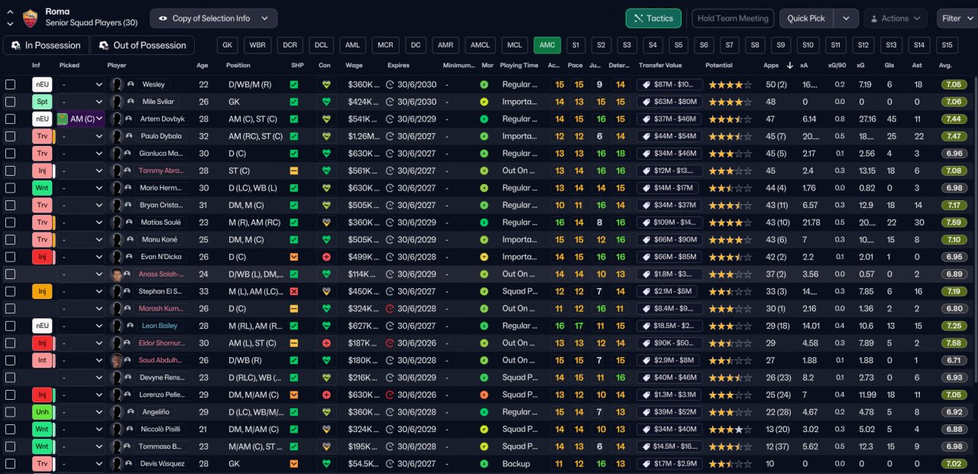Viewport: 978px width, 474px height.
Task: Click the eye icon in Copy of Selection Info
Action: [x=163, y=18]
